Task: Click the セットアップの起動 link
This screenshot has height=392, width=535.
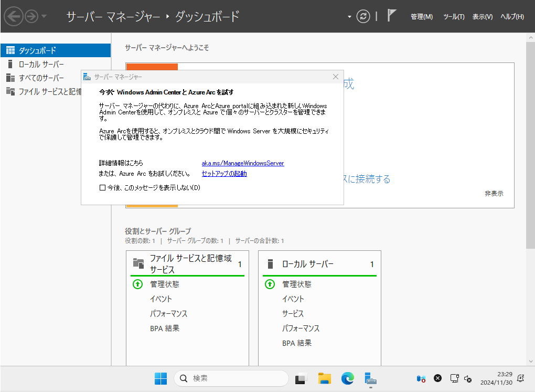Action: coord(224,174)
